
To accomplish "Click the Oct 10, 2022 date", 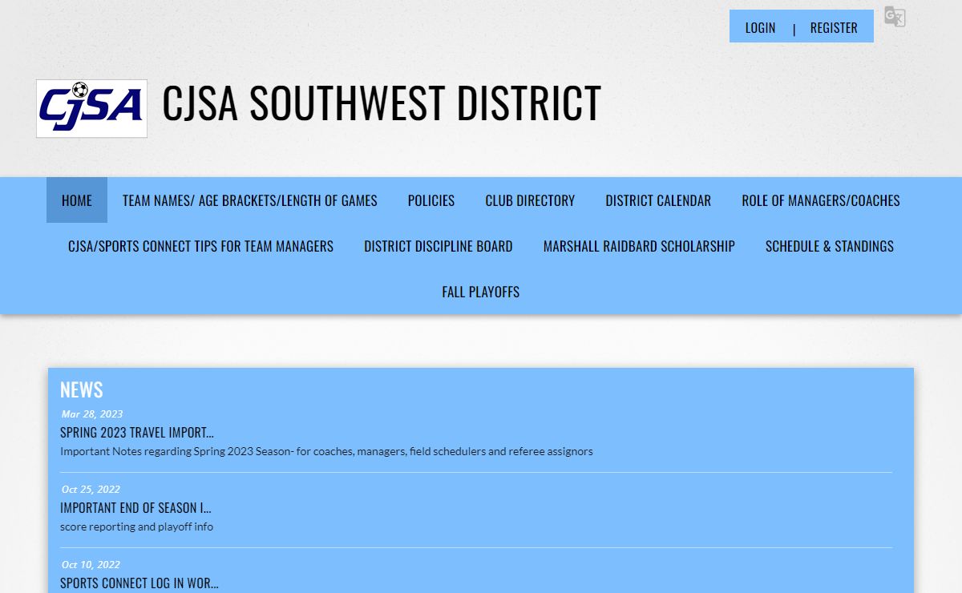I will 91,565.
